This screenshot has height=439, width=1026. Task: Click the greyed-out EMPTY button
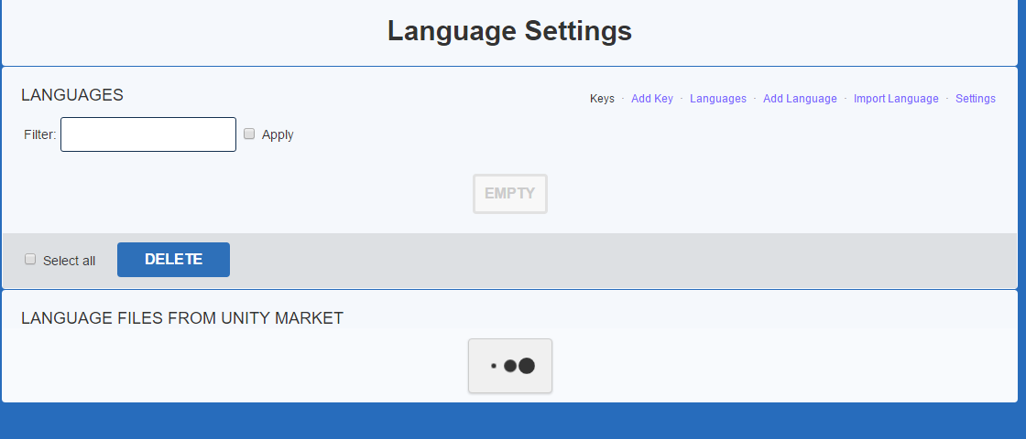click(x=509, y=194)
